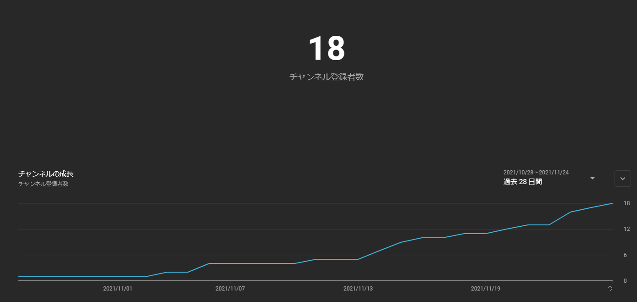Click the 18 y-axis value label

tap(626, 203)
